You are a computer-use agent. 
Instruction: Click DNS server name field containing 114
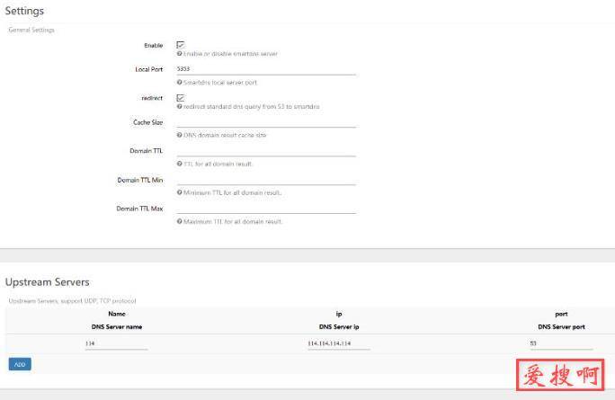(116, 344)
